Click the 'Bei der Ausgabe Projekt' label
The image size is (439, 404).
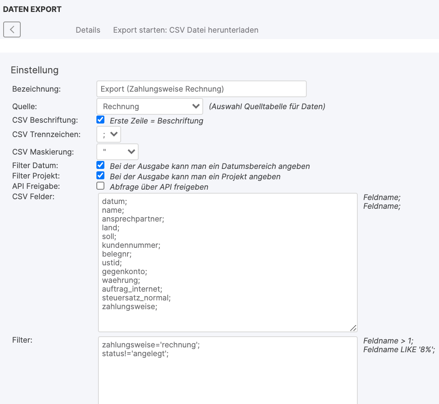(195, 177)
